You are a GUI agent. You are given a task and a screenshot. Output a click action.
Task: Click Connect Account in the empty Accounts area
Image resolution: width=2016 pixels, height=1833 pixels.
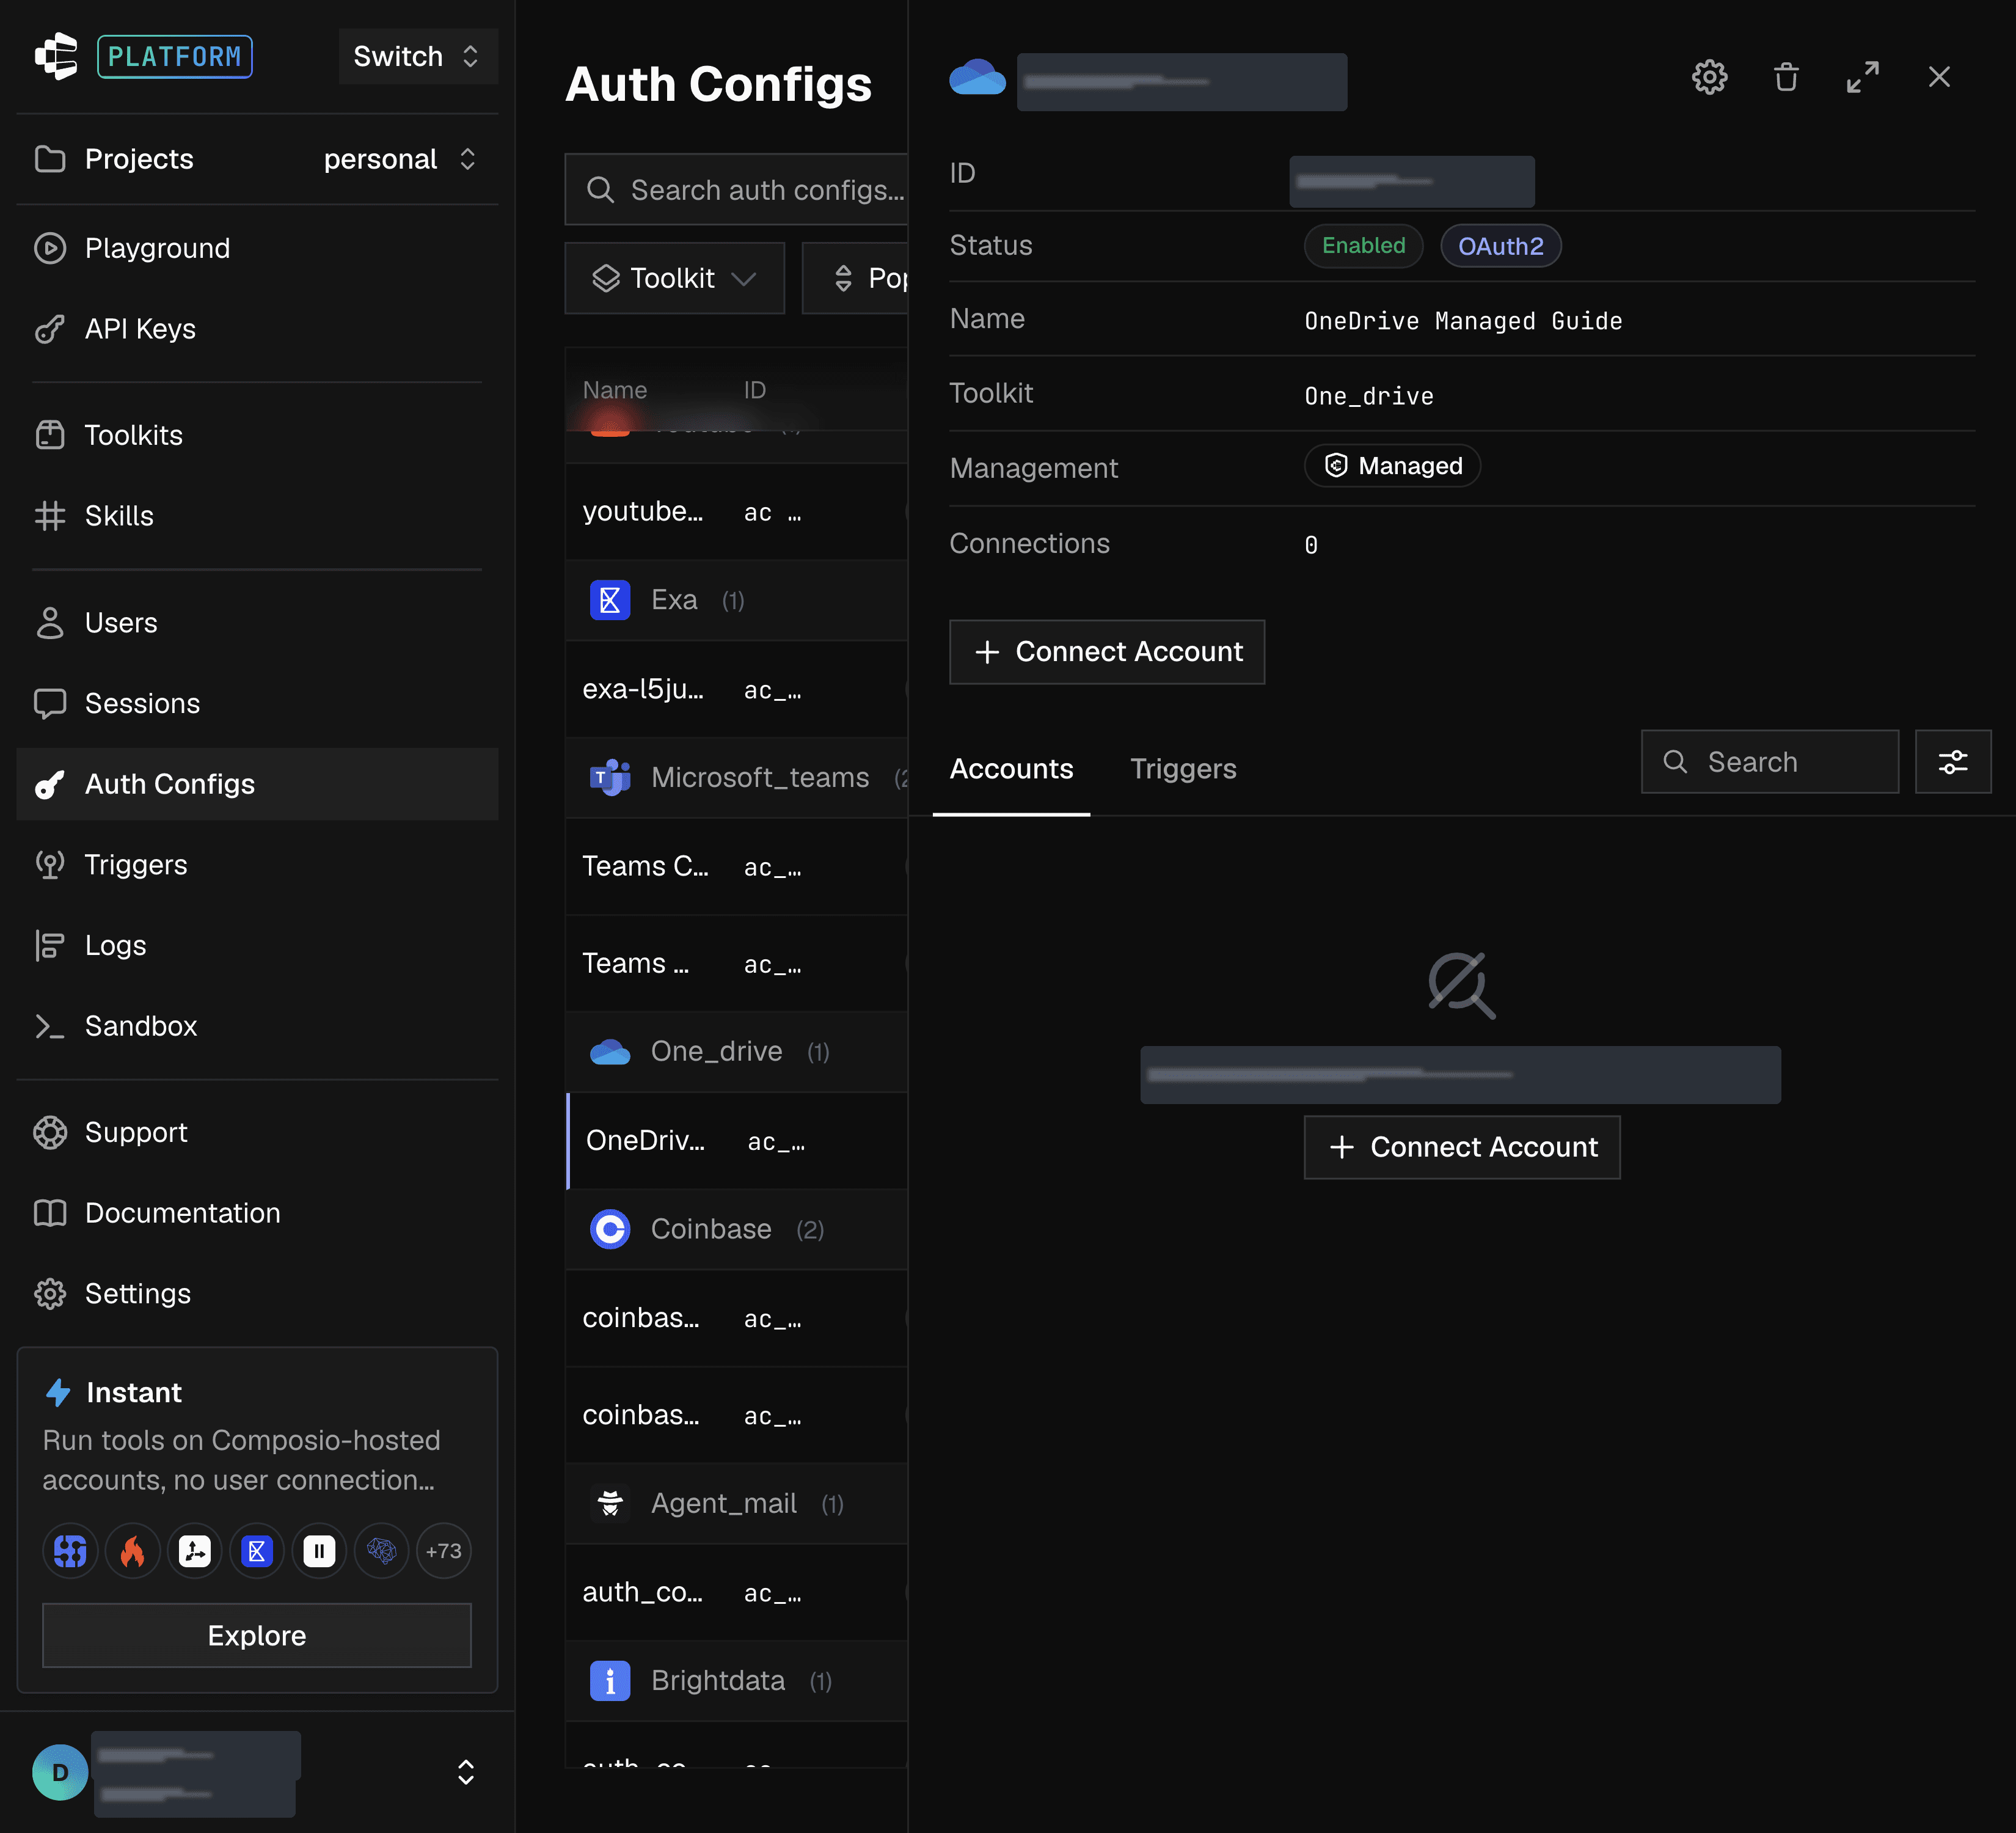pos(1462,1147)
